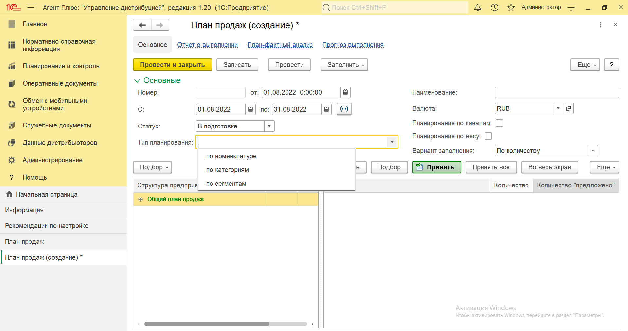Enable Планирование по каналам checkbox
Viewport: 628px width, 331px height.
coord(499,123)
